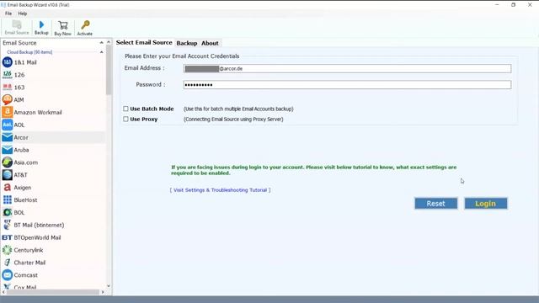Click the source list vertical scrollbar thumb
Image resolution: width=539 pixels, height=303 pixels.
coord(109,71)
